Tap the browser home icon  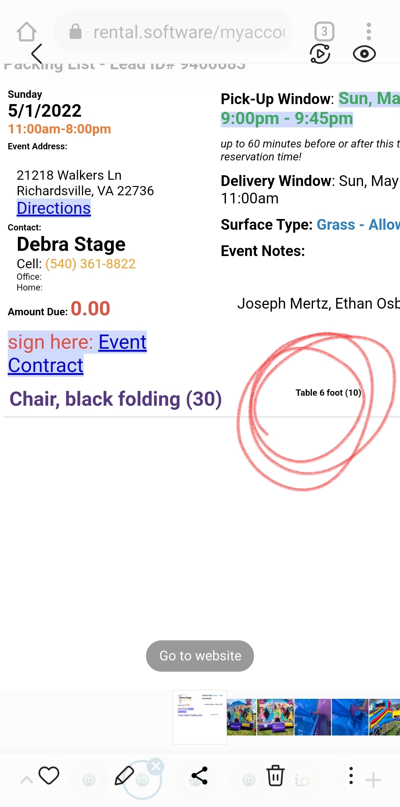click(x=27, y=32)
